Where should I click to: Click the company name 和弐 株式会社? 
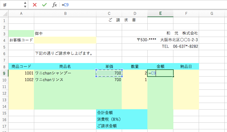[x=182, y=33]
